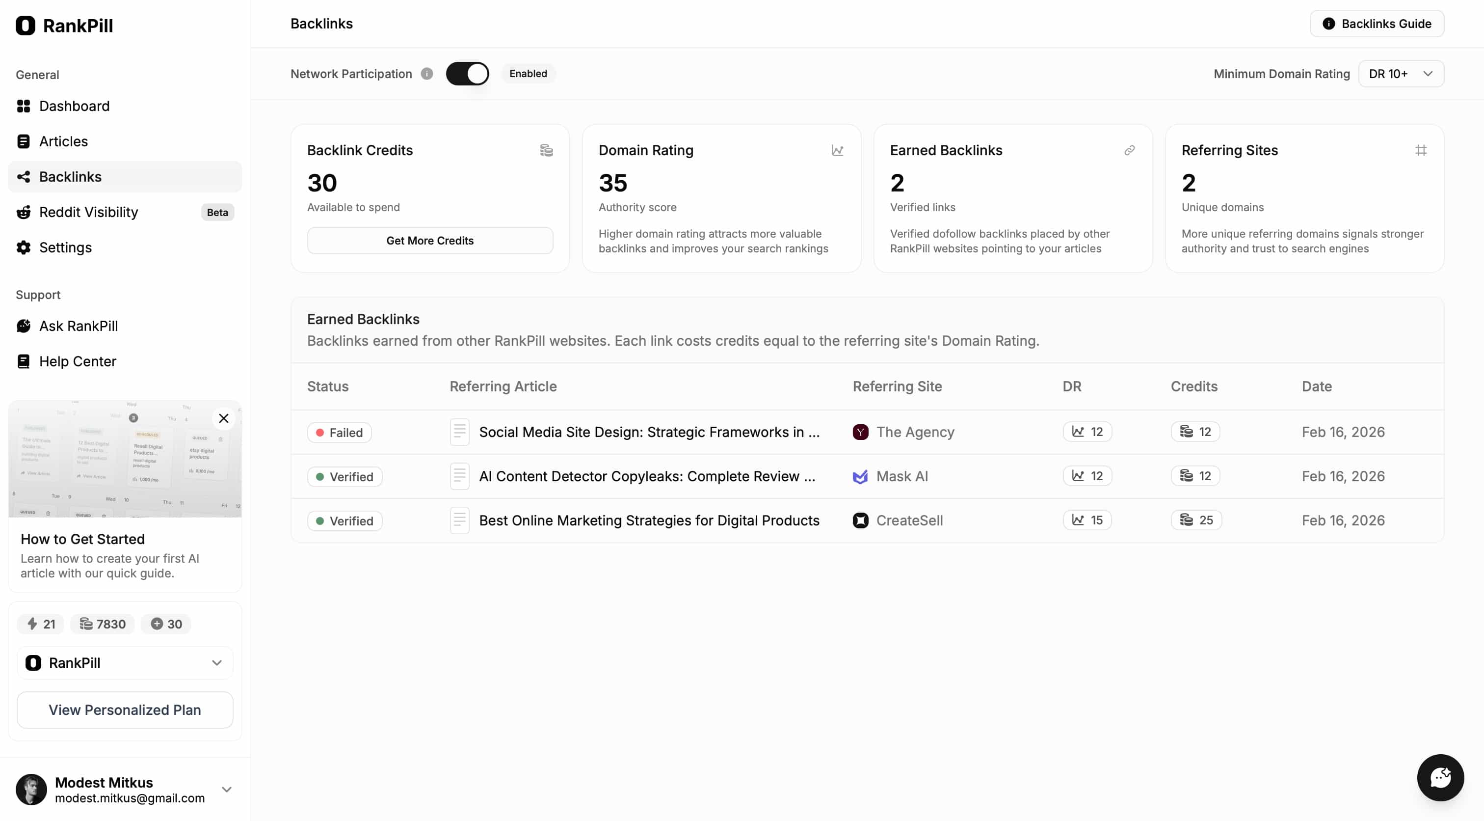The height and width of the screenshot is (821, 1484).
Task: Click the link icon on Earned Backlinks card
Action: (x=1130, y=150)
